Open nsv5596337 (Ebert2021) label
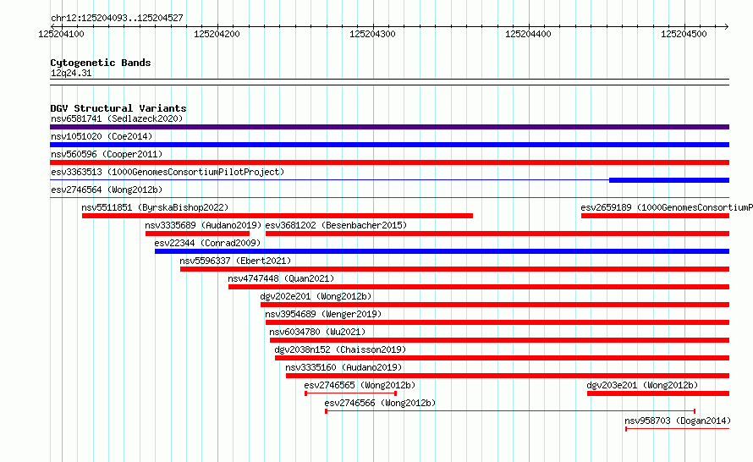753x462 pixels. click(x=235, y=261)
